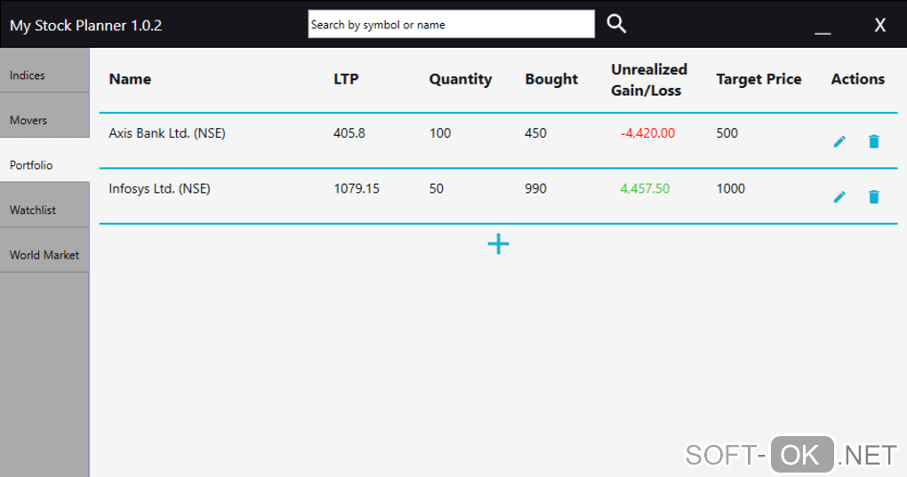This screenshot has height=477, width=907.
Task: Close the My Stock Planner window
Action: (x=879, y=25)
